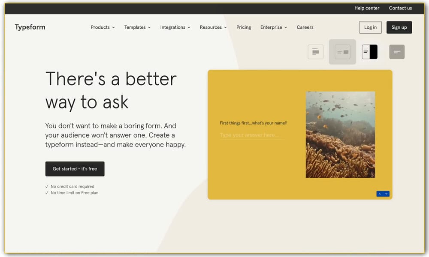The image size is (429, 257).
Task: Open the Integrations dropdown
Action: [175, 27]
